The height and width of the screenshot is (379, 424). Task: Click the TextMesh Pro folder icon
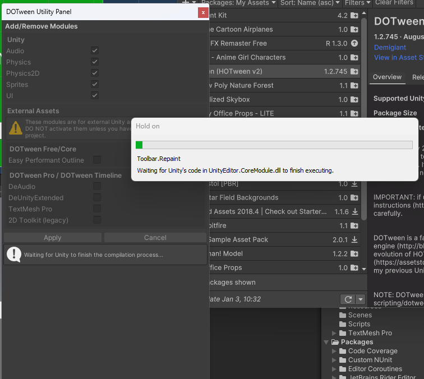pos(343,333)
